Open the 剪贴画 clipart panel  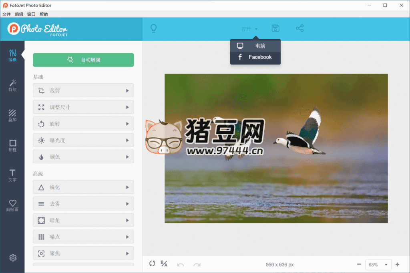click(12, 205)
